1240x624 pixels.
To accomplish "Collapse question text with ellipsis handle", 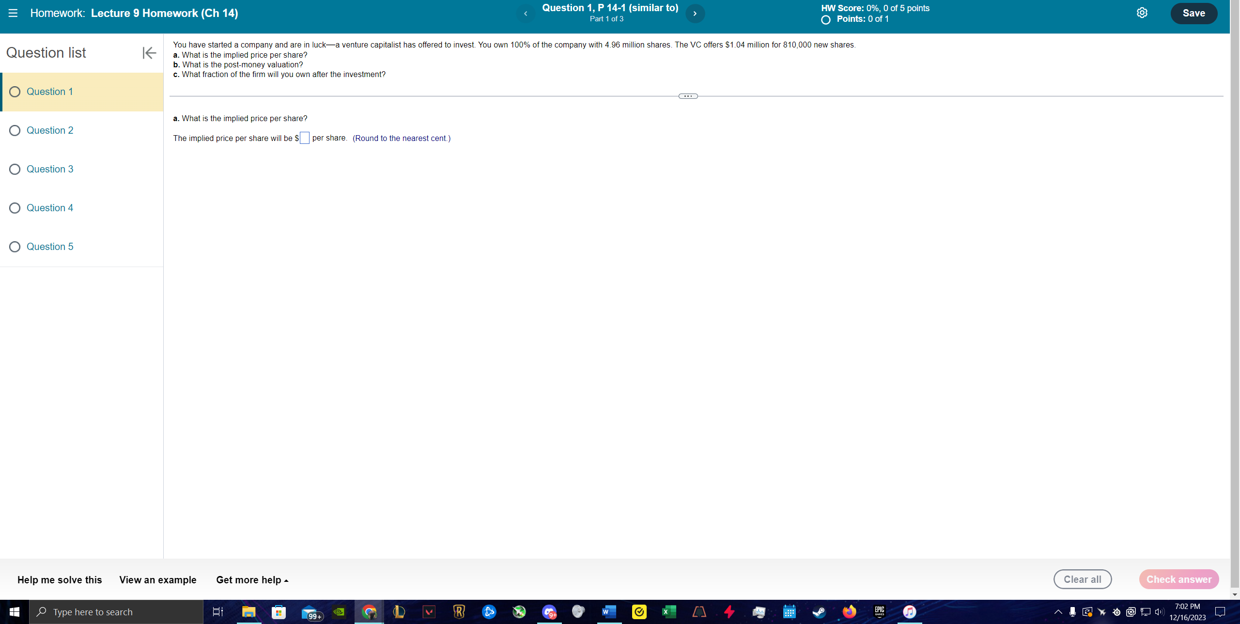I will (x=688, y=96).
